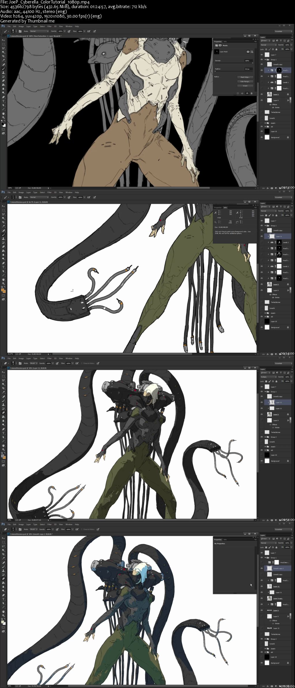295x688 pixels.
Task: Select the Lasso tool in the 00:17:00 frame
Action: point(3,48)
